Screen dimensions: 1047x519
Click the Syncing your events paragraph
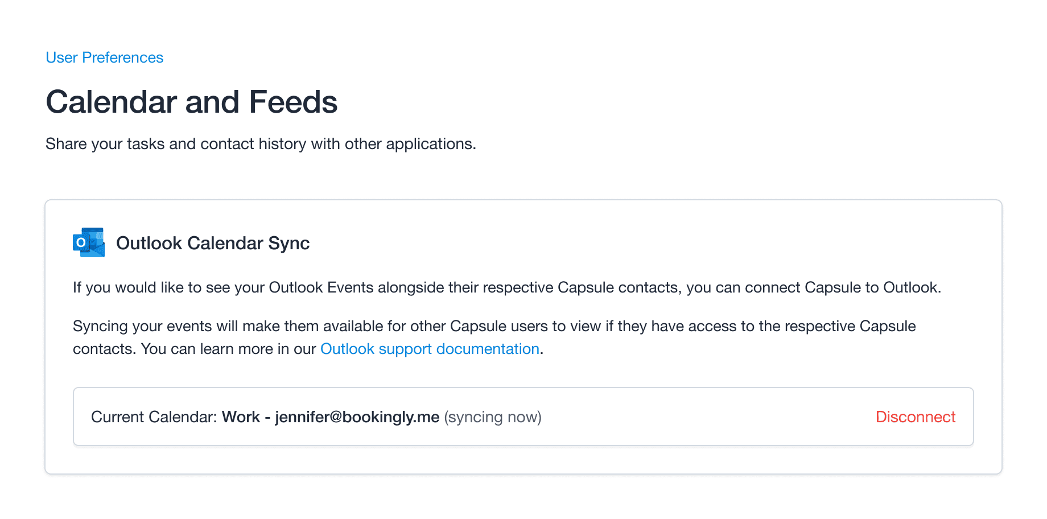494,337
